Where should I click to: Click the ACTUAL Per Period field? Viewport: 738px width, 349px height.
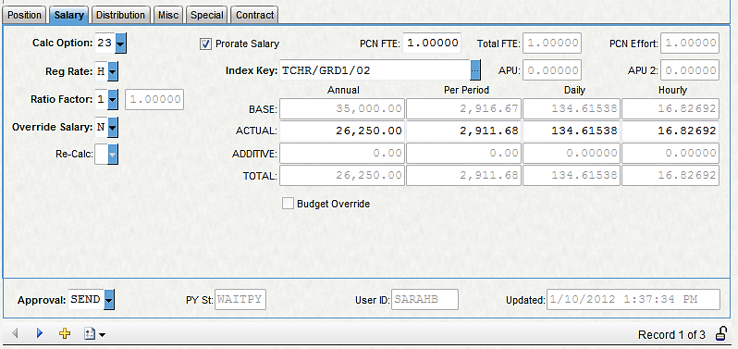click(x=463, y=131)
